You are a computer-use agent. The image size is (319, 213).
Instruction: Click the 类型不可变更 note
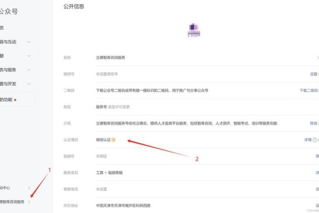coord(119,107)
